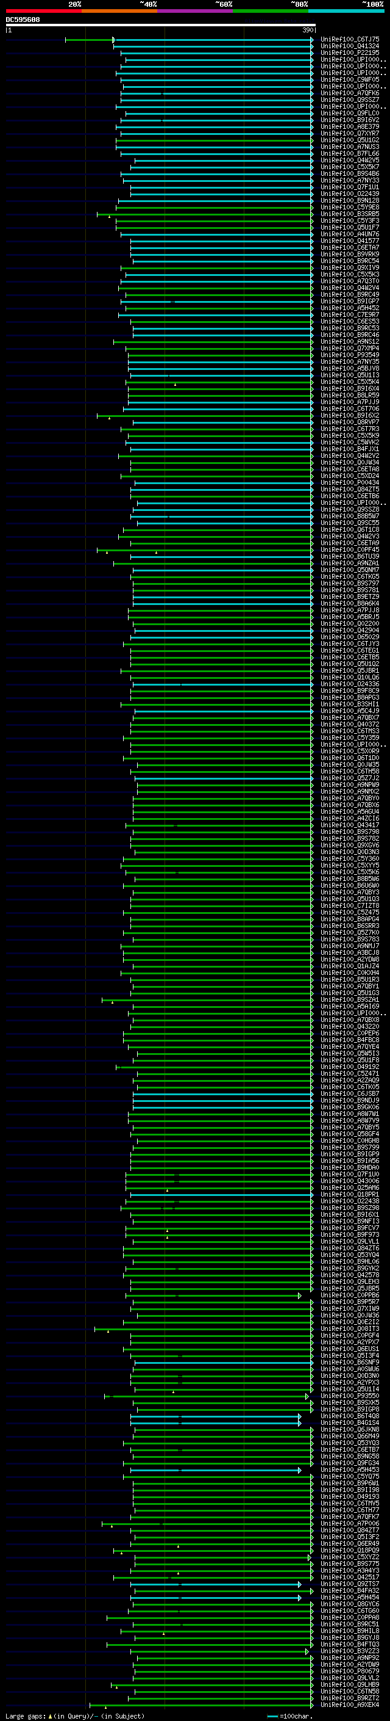Open hit UniRef100_B3V2Z3
Image resolution: width=390 pixels, height=1721 pixels.
350,1650
